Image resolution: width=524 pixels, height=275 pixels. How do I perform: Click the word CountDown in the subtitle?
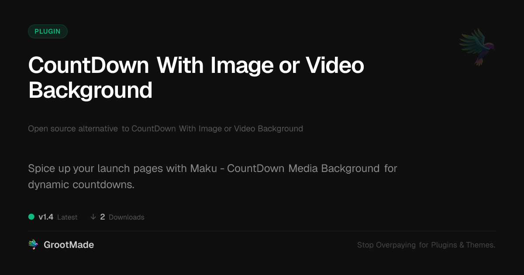[153, 129]
